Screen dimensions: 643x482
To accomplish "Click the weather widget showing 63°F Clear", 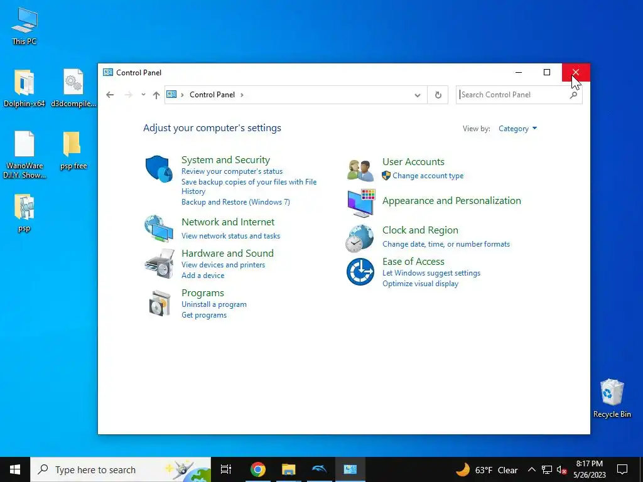I will (487, 469).
